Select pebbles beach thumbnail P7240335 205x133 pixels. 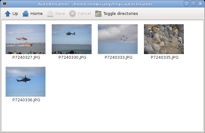pos(164,39)
